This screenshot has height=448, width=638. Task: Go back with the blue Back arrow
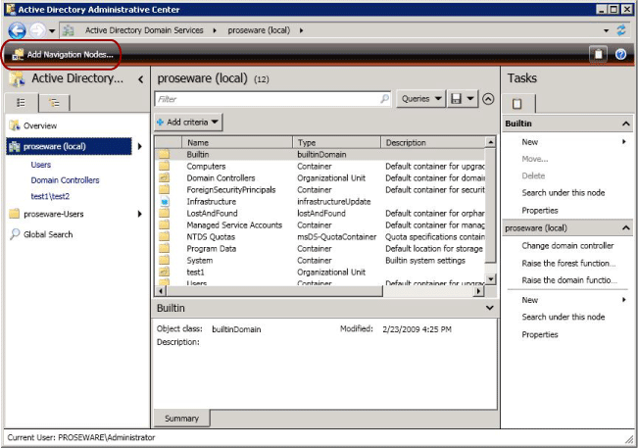click(x=17, y=30)
